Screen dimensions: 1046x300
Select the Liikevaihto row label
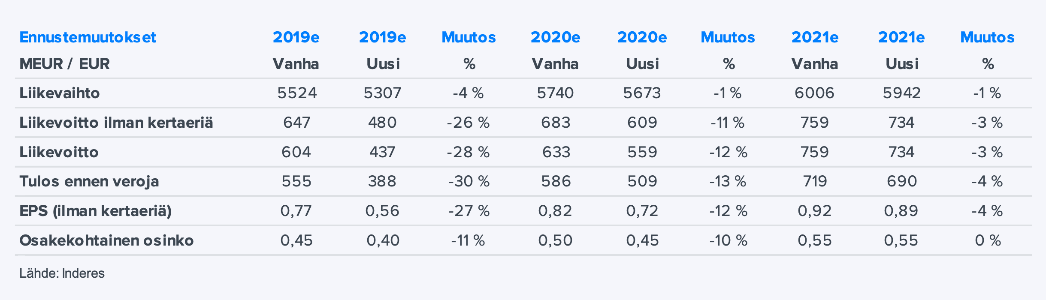[x=59, y=93]
